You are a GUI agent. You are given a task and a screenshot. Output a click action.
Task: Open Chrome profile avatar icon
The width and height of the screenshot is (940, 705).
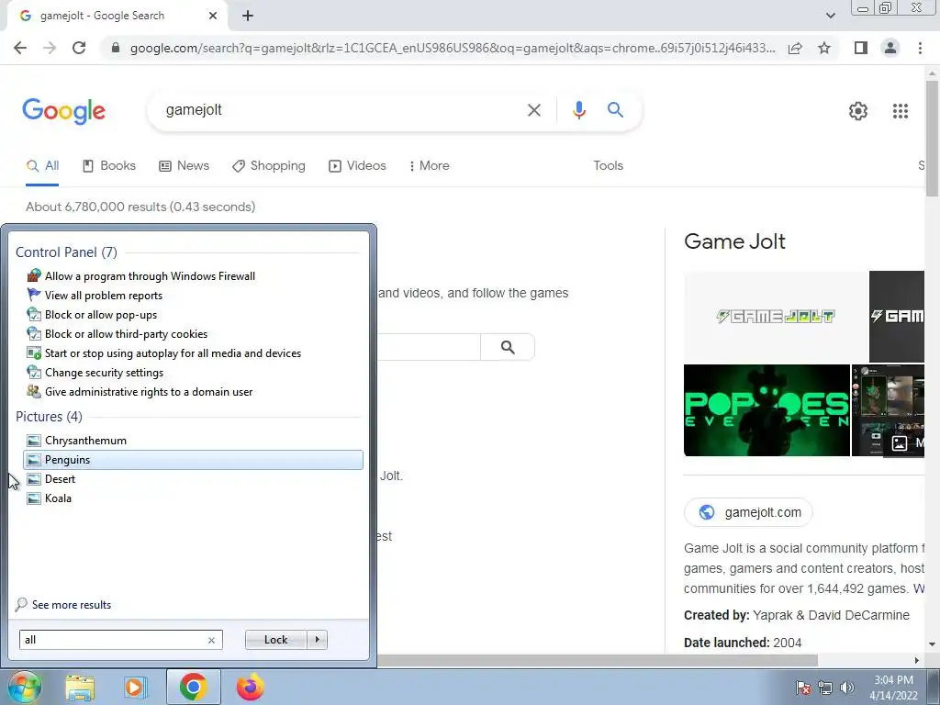890,48
